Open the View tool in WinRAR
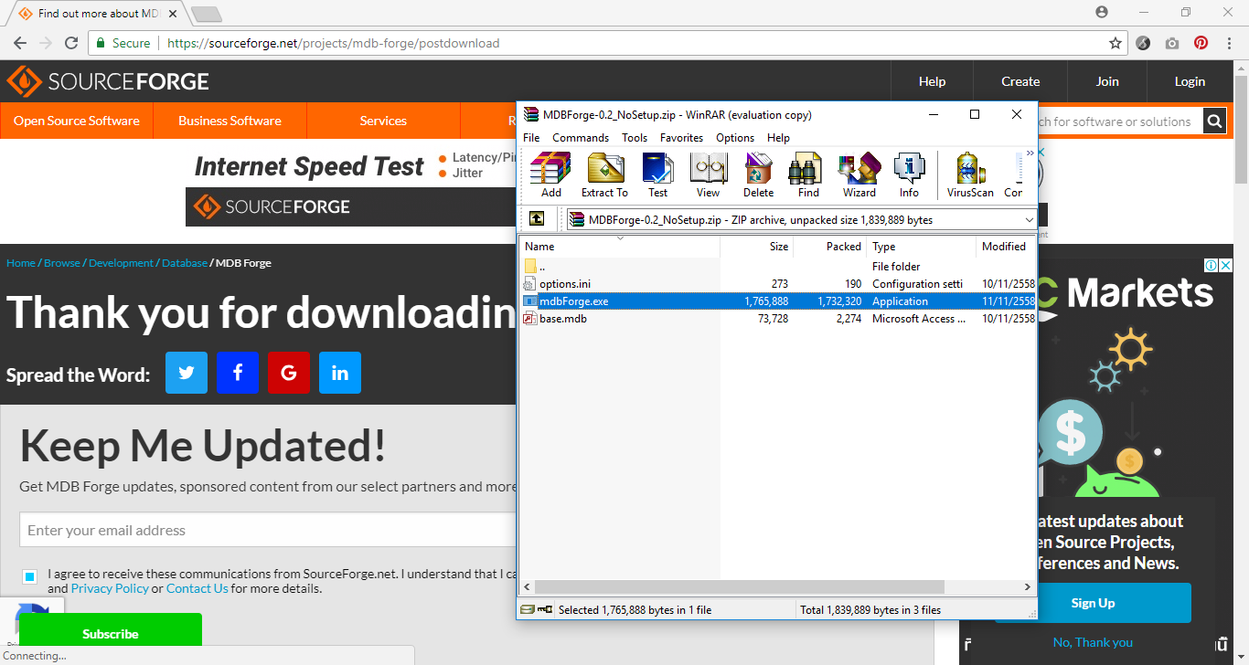 [x=708, y=174]
